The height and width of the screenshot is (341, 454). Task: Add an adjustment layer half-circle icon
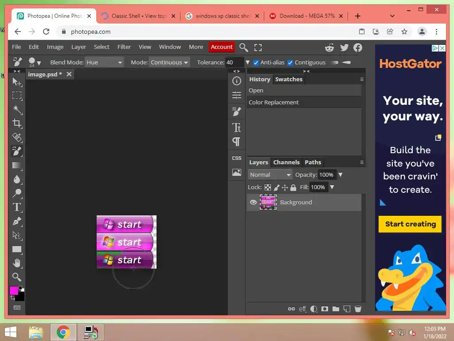[x=313, y=309]
